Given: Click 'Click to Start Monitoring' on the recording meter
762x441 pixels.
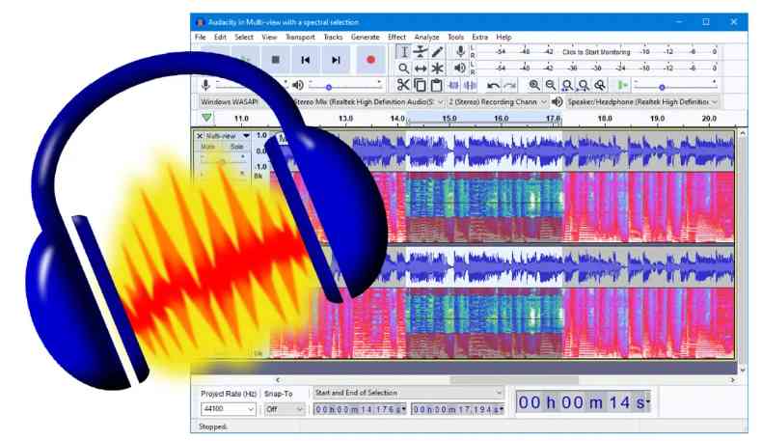Looking at the screenshot, I should (x=596, y=51).
